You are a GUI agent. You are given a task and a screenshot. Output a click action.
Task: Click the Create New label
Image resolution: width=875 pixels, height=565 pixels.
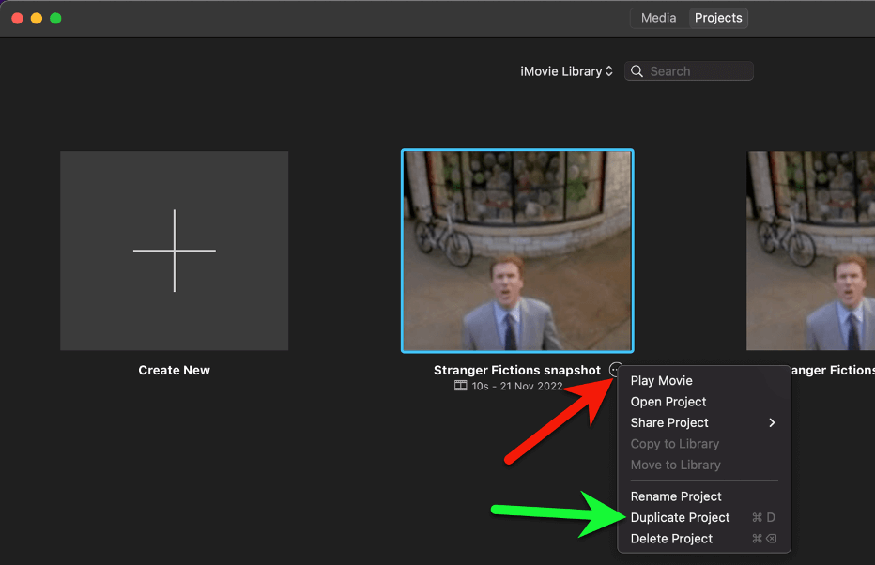click(175, 370)
